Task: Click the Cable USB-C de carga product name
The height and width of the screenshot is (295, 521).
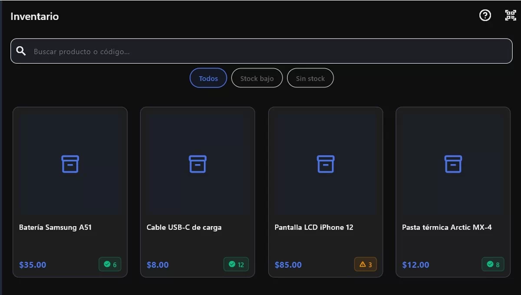Action: coord(184,227)
